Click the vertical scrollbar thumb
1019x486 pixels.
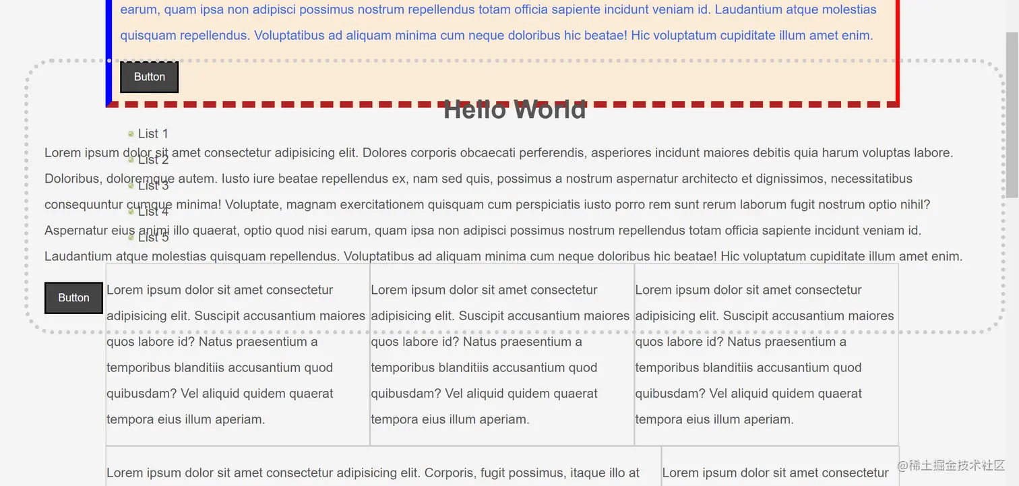(x=1012, y=115)
